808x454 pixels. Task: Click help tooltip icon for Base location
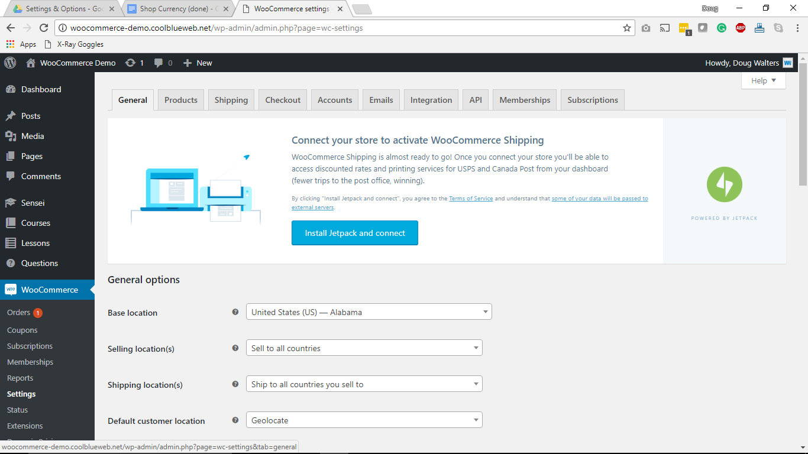[x=235, y=312]
